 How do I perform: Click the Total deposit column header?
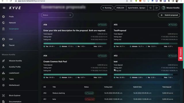click(x=167, y=87)
